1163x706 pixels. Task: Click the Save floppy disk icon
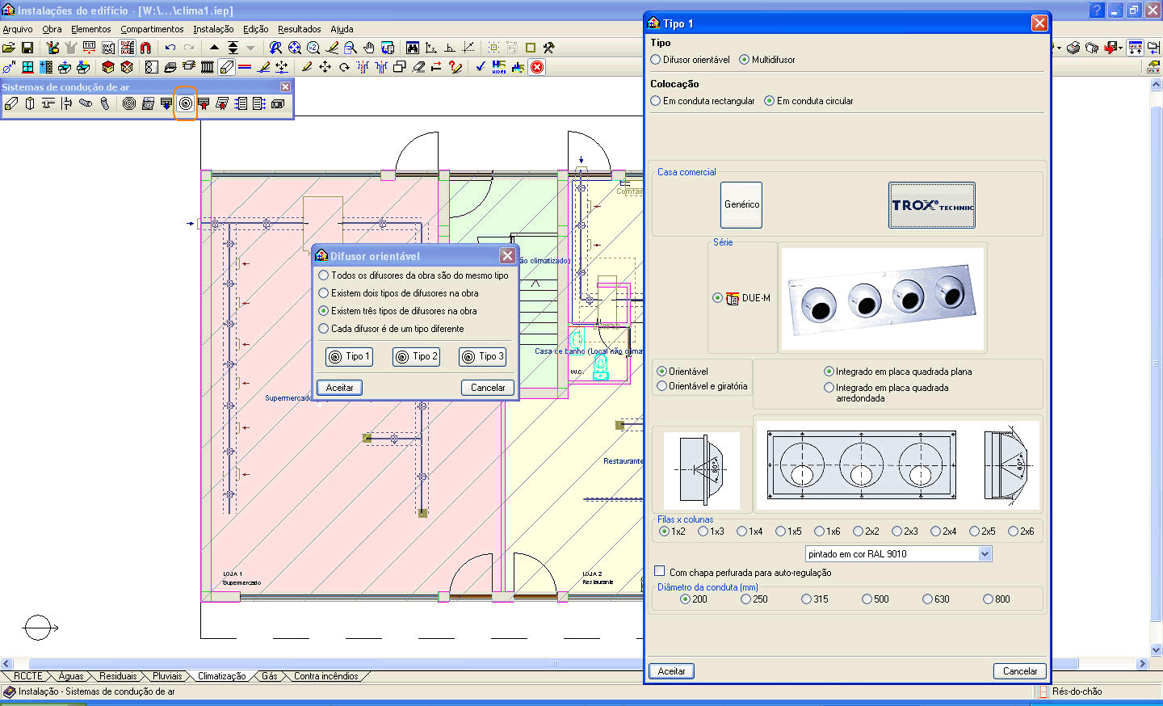coord(27,48)
